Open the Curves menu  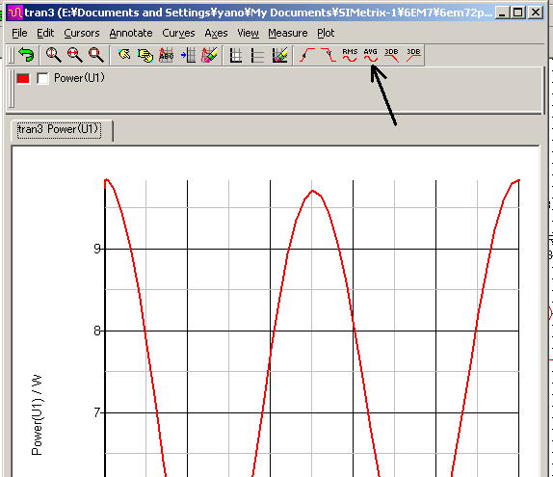[x=178, y=33]
